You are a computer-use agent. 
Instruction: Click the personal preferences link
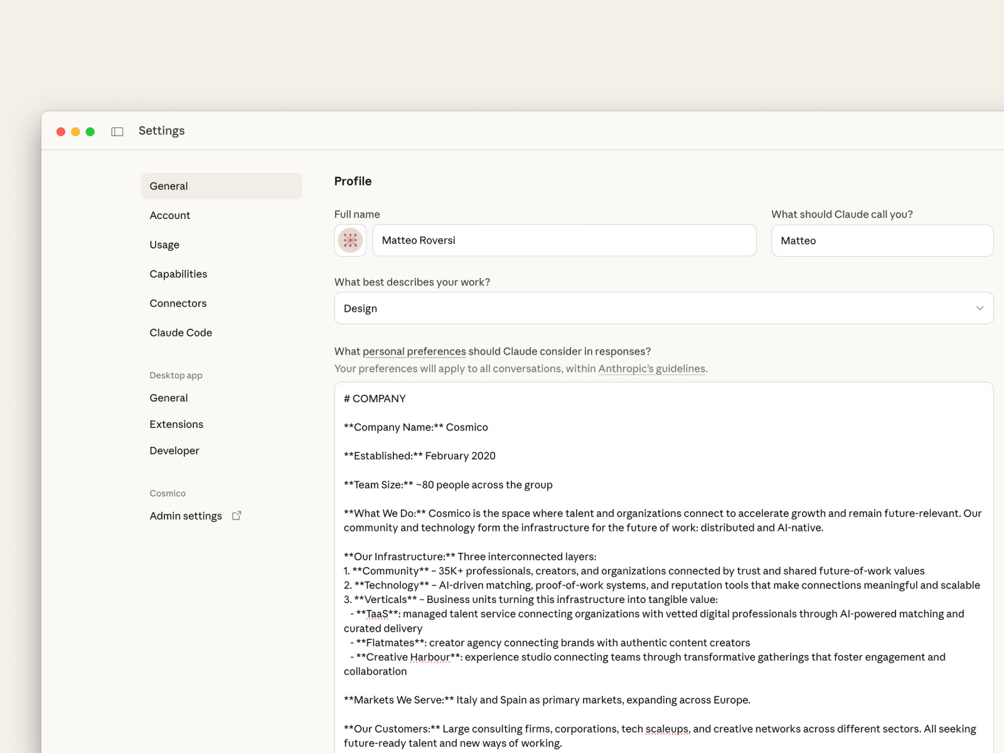coord(414,351)
